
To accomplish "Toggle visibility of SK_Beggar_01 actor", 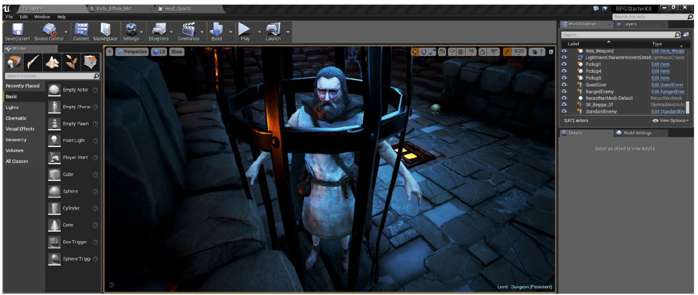I will (564, 105).
